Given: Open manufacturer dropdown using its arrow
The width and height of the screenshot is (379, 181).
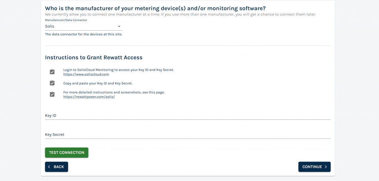Looking at the screenshot, I should tap(119, 27).
